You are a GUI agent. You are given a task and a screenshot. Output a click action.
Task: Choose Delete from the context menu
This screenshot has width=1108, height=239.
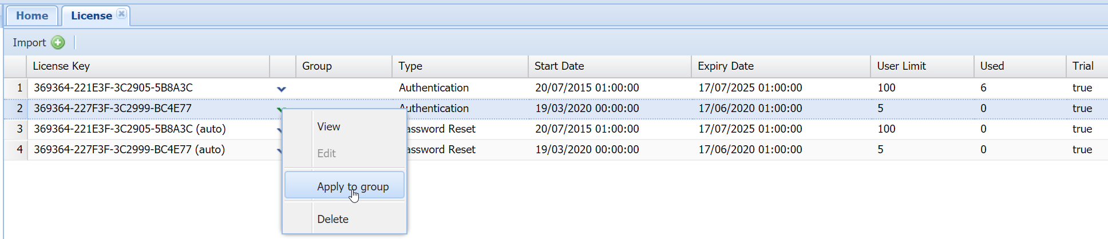pyautogui.click(x=333, y=219)
